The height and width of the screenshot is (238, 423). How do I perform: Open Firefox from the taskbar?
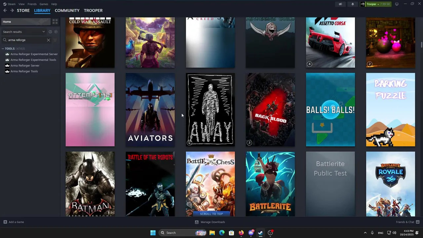pos(241,233)
